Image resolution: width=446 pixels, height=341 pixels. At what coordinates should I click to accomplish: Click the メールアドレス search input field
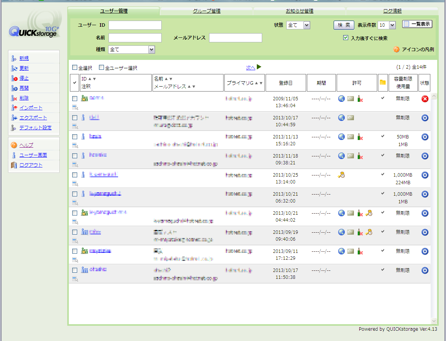tap(235, 37)
